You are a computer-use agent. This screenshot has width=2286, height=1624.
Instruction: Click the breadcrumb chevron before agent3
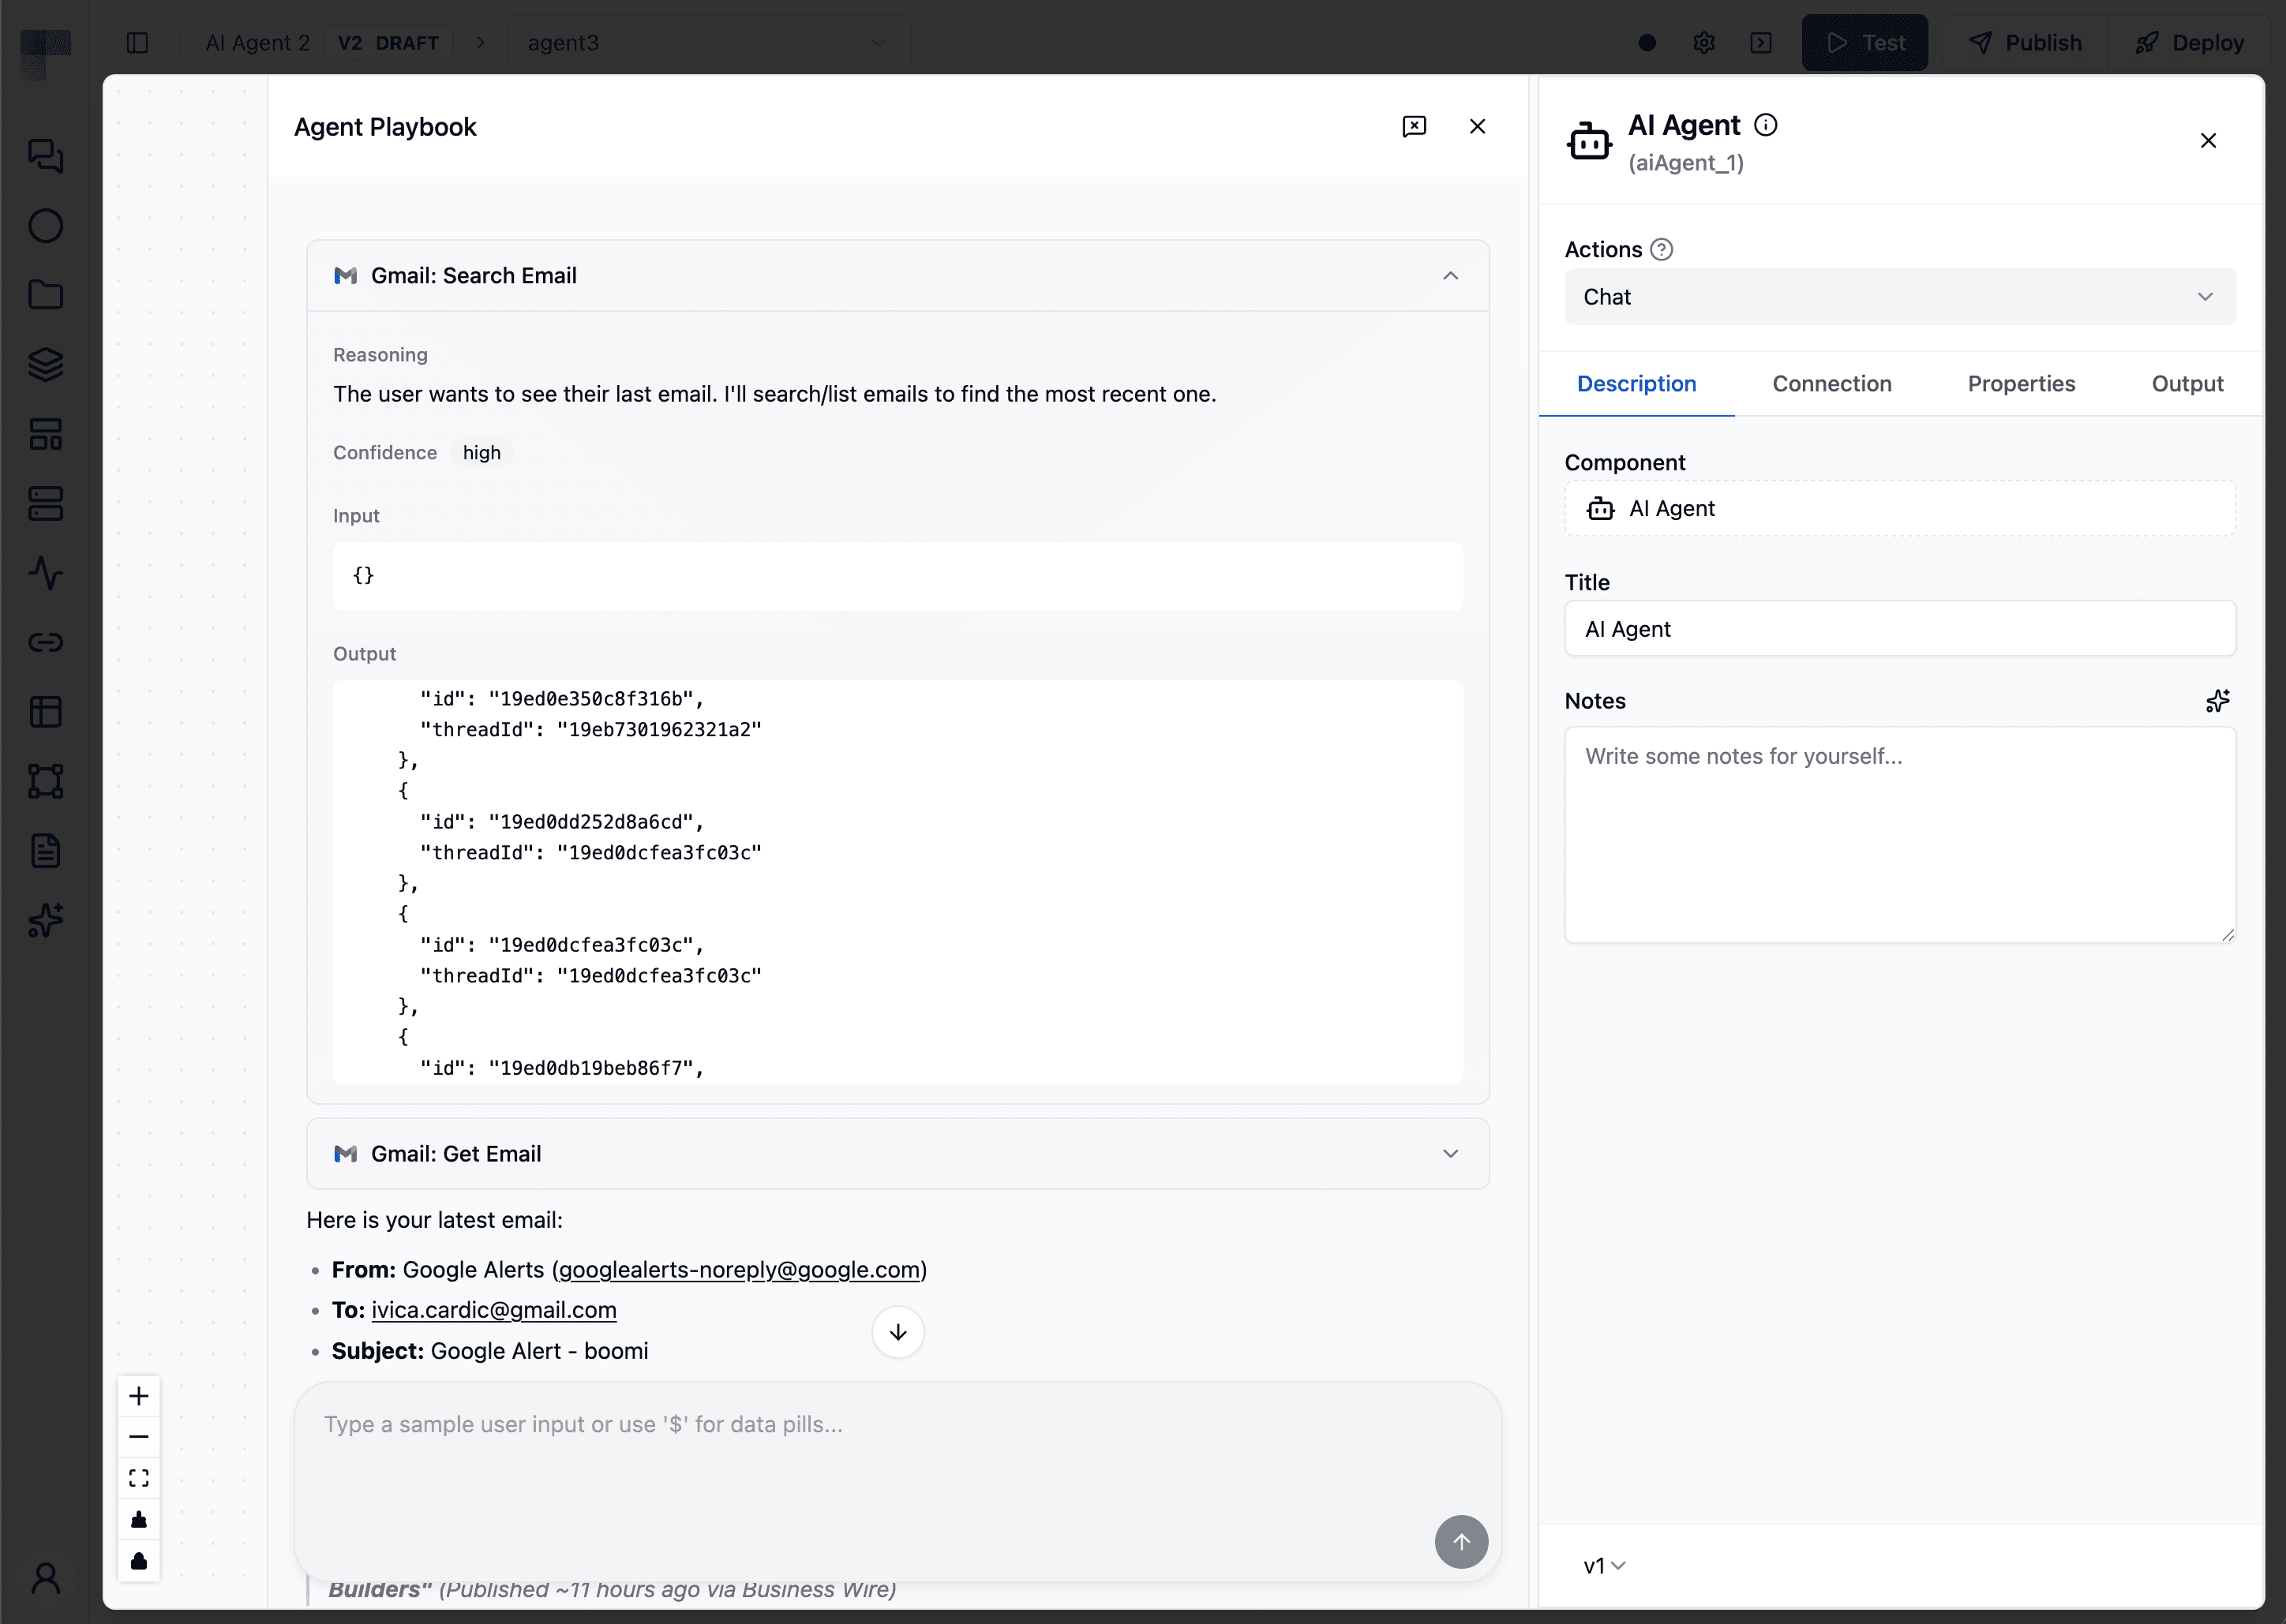[x=480, y=43]
